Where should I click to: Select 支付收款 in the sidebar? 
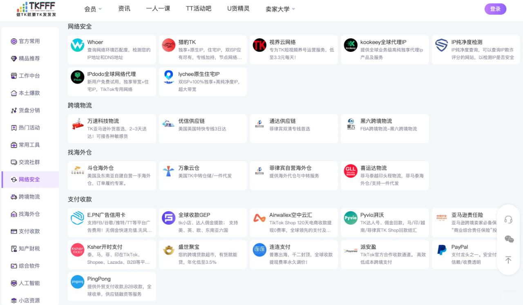click(30, 231)
